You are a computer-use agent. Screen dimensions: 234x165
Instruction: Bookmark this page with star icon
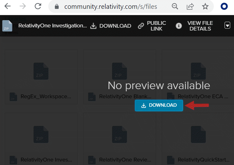tap(205, 6)
